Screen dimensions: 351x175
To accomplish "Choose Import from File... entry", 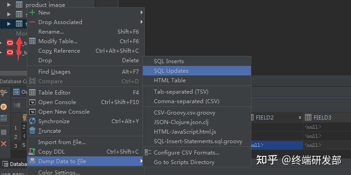I will 85,142.
